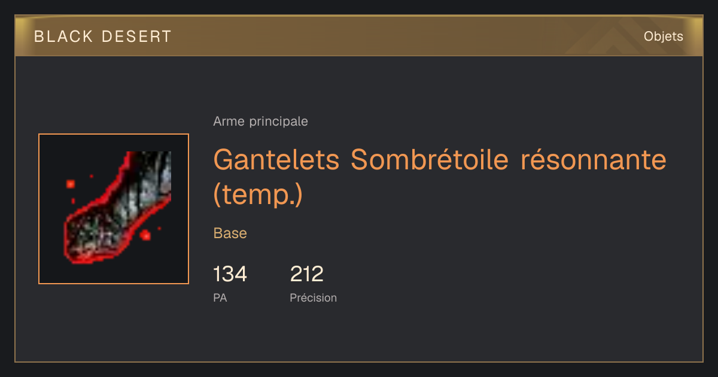Image resolution: width=718 pixels, height=377 pixels.
Task: Click the 134 attack value
Action: pyautogui.click(x=230, y=275)
